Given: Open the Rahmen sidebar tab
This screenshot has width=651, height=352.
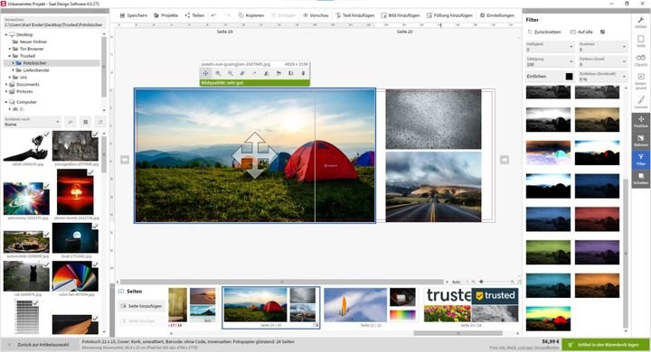Looking at the screenshot, I should pos(641,141).
